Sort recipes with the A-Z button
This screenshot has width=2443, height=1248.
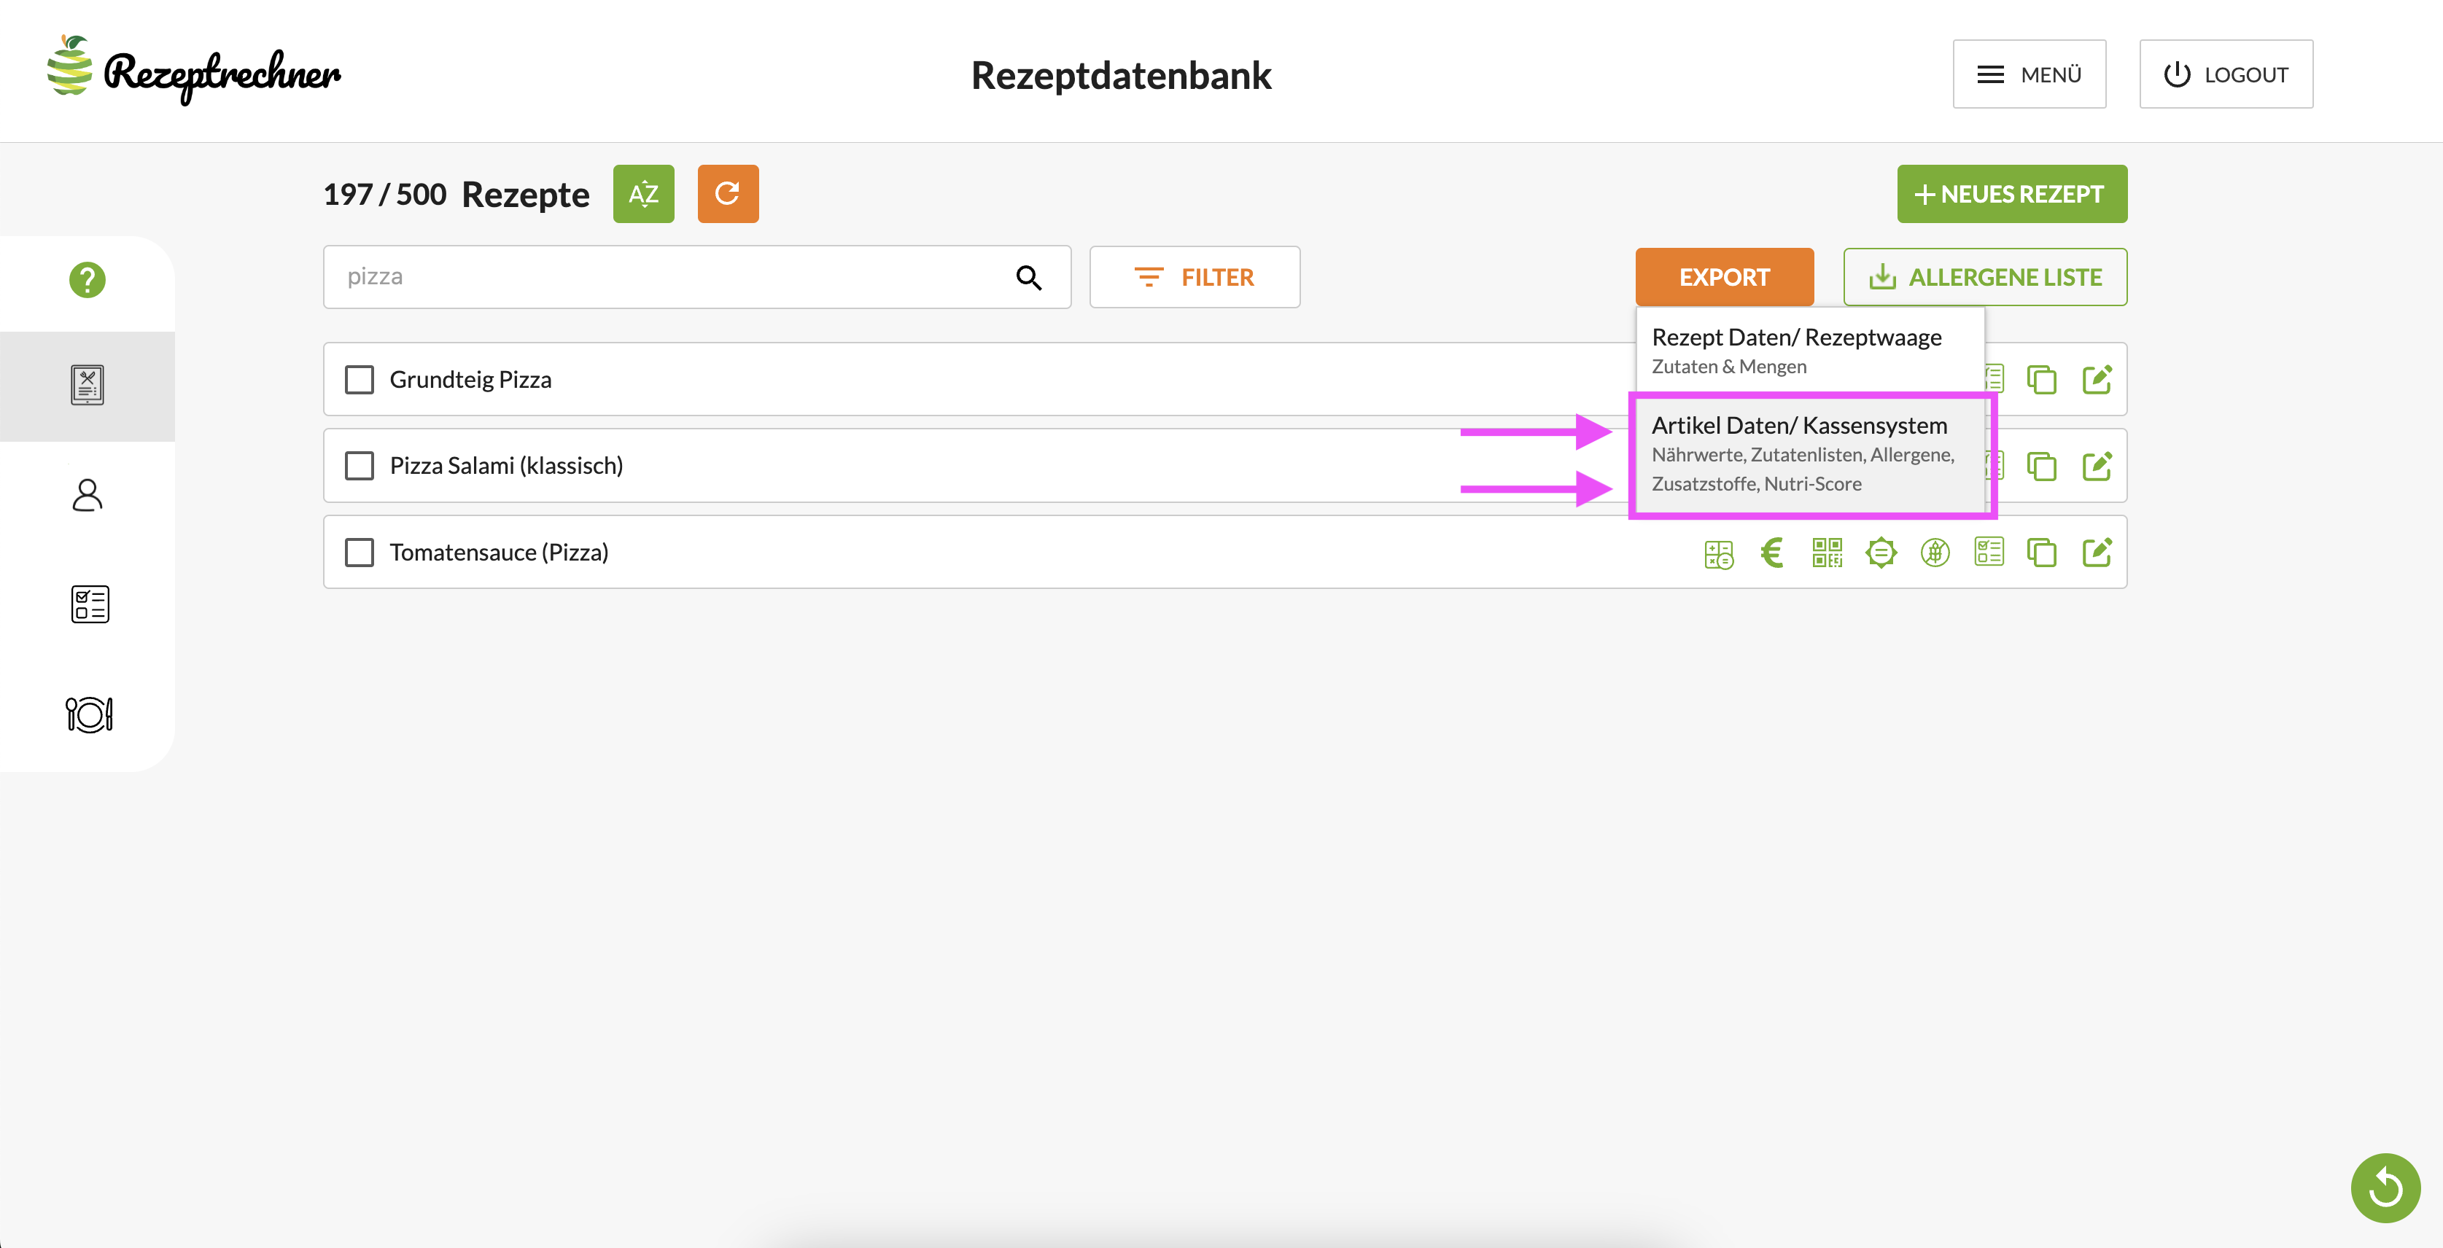[643, 195]
